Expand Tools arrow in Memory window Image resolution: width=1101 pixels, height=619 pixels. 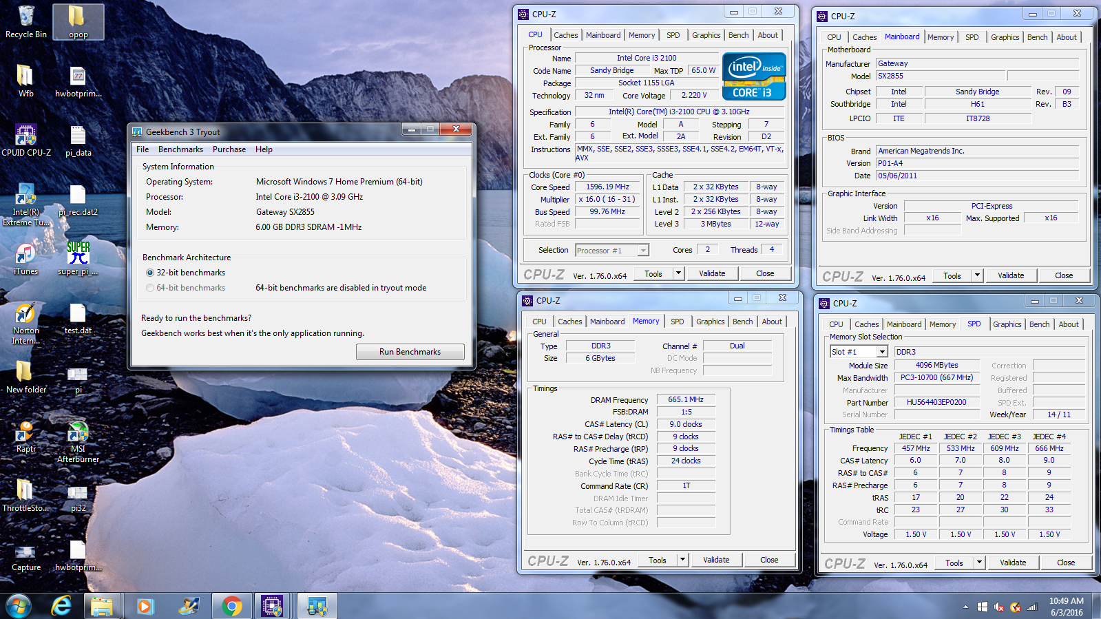[682, 560]
